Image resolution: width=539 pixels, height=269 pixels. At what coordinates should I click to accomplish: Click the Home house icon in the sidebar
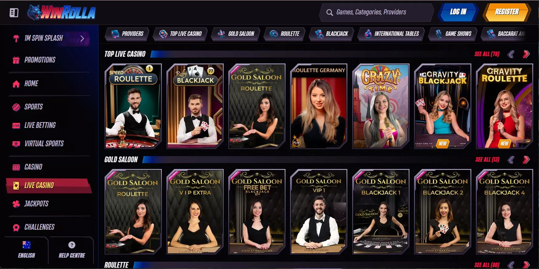(x=16, y=84)
